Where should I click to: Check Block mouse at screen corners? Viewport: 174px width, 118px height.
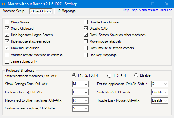86,48
